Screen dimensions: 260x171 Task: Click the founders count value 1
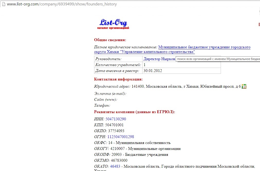point(145,65)
